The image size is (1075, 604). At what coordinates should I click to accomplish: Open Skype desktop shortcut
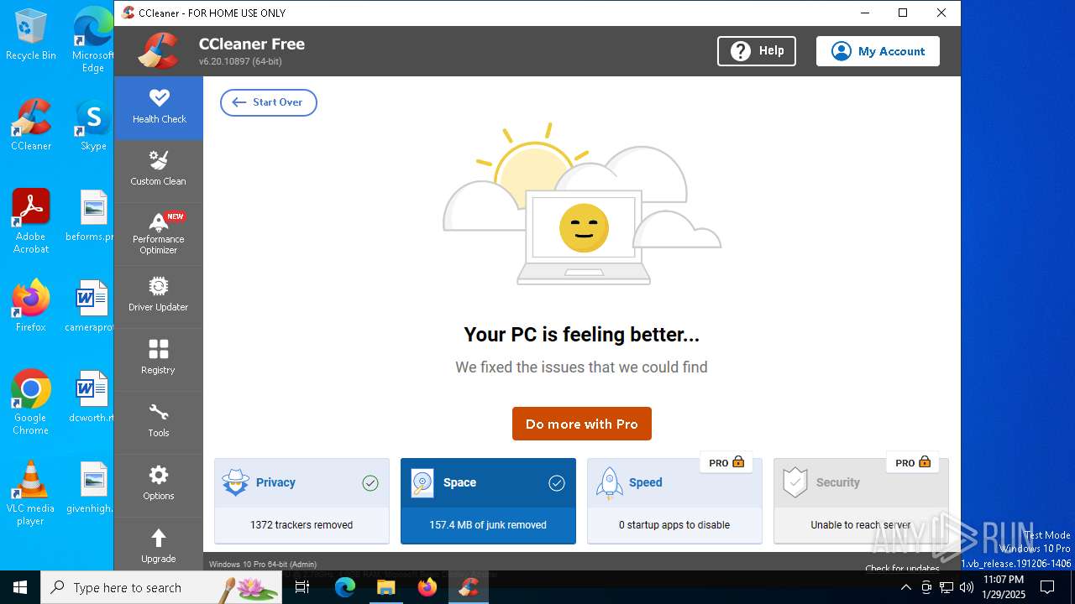coord(93,124)
